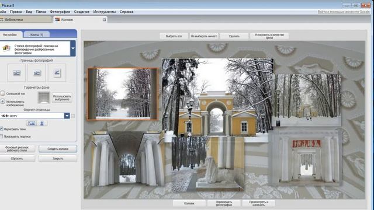Click the bottom Коллаж button

pos(189,204)
